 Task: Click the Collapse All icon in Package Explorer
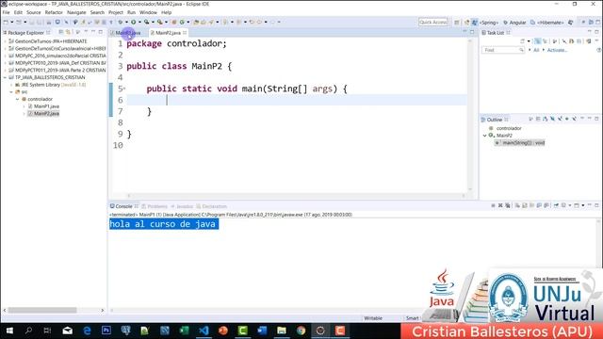click(x=60, y=32)
